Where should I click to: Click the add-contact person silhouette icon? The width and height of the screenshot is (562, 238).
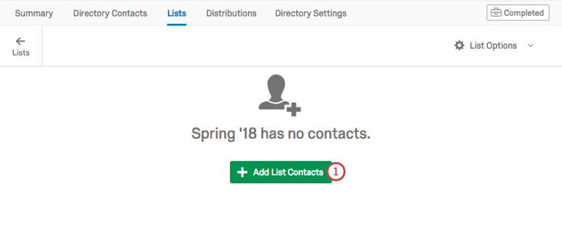tap(280, 95)
